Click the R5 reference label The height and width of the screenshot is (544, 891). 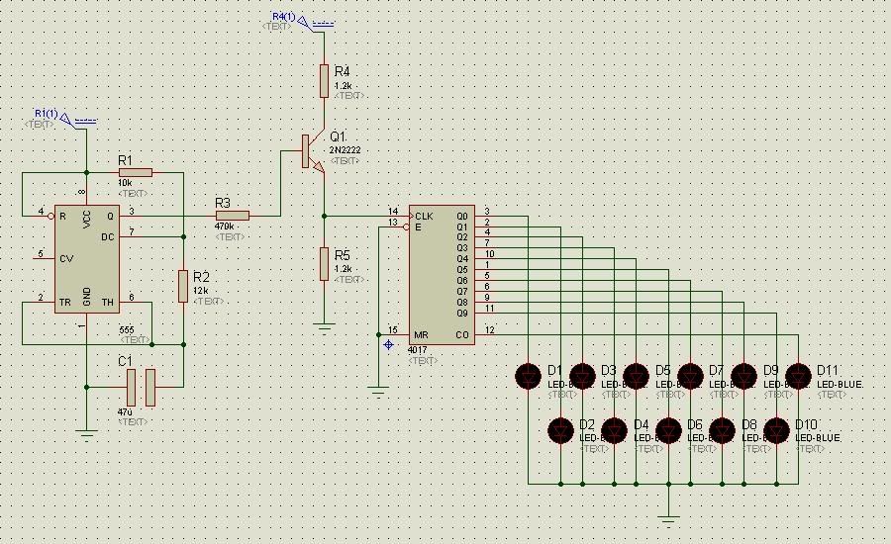click(343, 255)
